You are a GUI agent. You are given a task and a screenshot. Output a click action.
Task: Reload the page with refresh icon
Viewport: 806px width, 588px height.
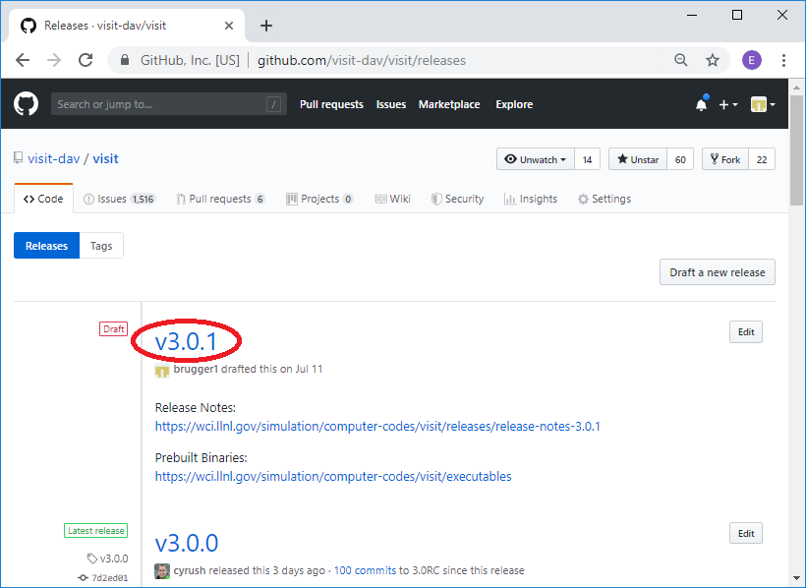(86, 60)
